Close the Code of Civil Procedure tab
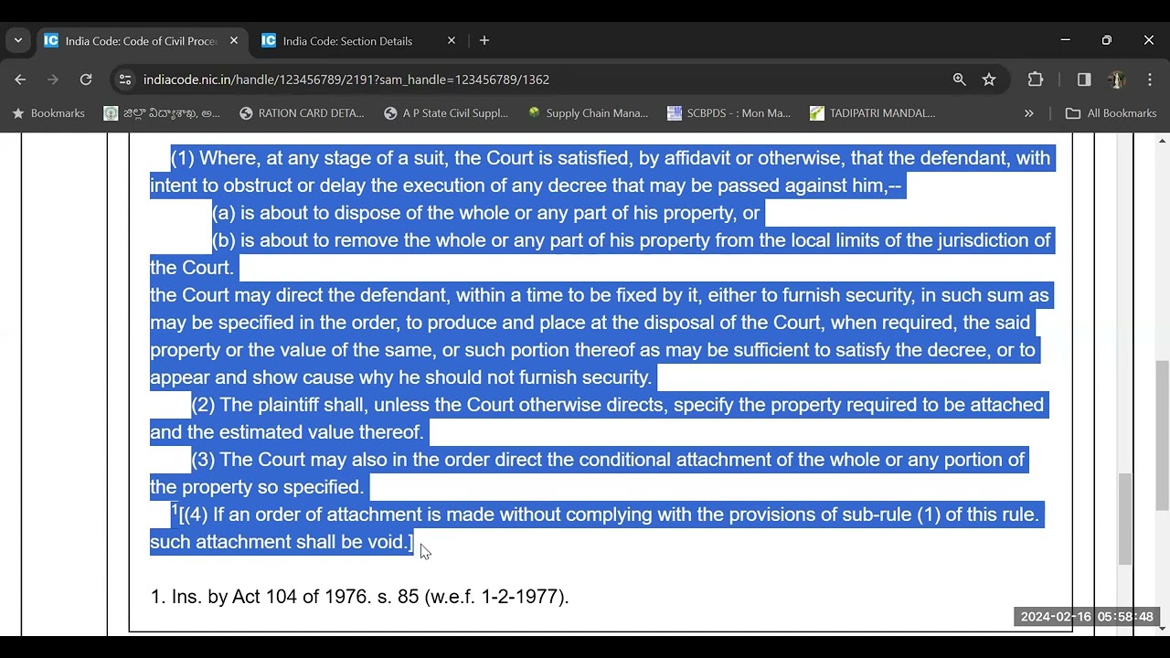The image size is (1170, 658). tap(234, 40)
